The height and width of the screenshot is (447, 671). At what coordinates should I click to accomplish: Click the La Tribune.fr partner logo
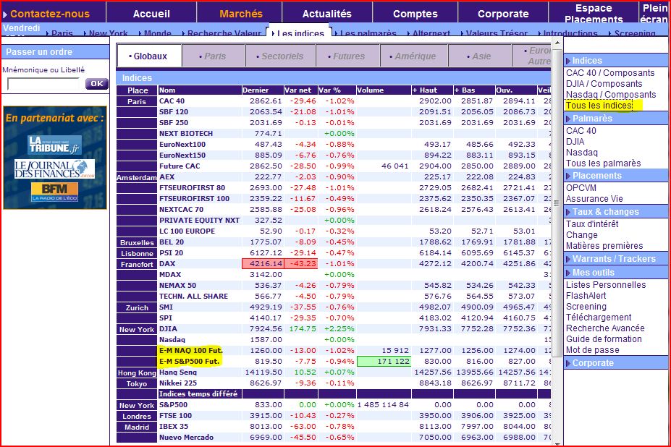point(55,145)
